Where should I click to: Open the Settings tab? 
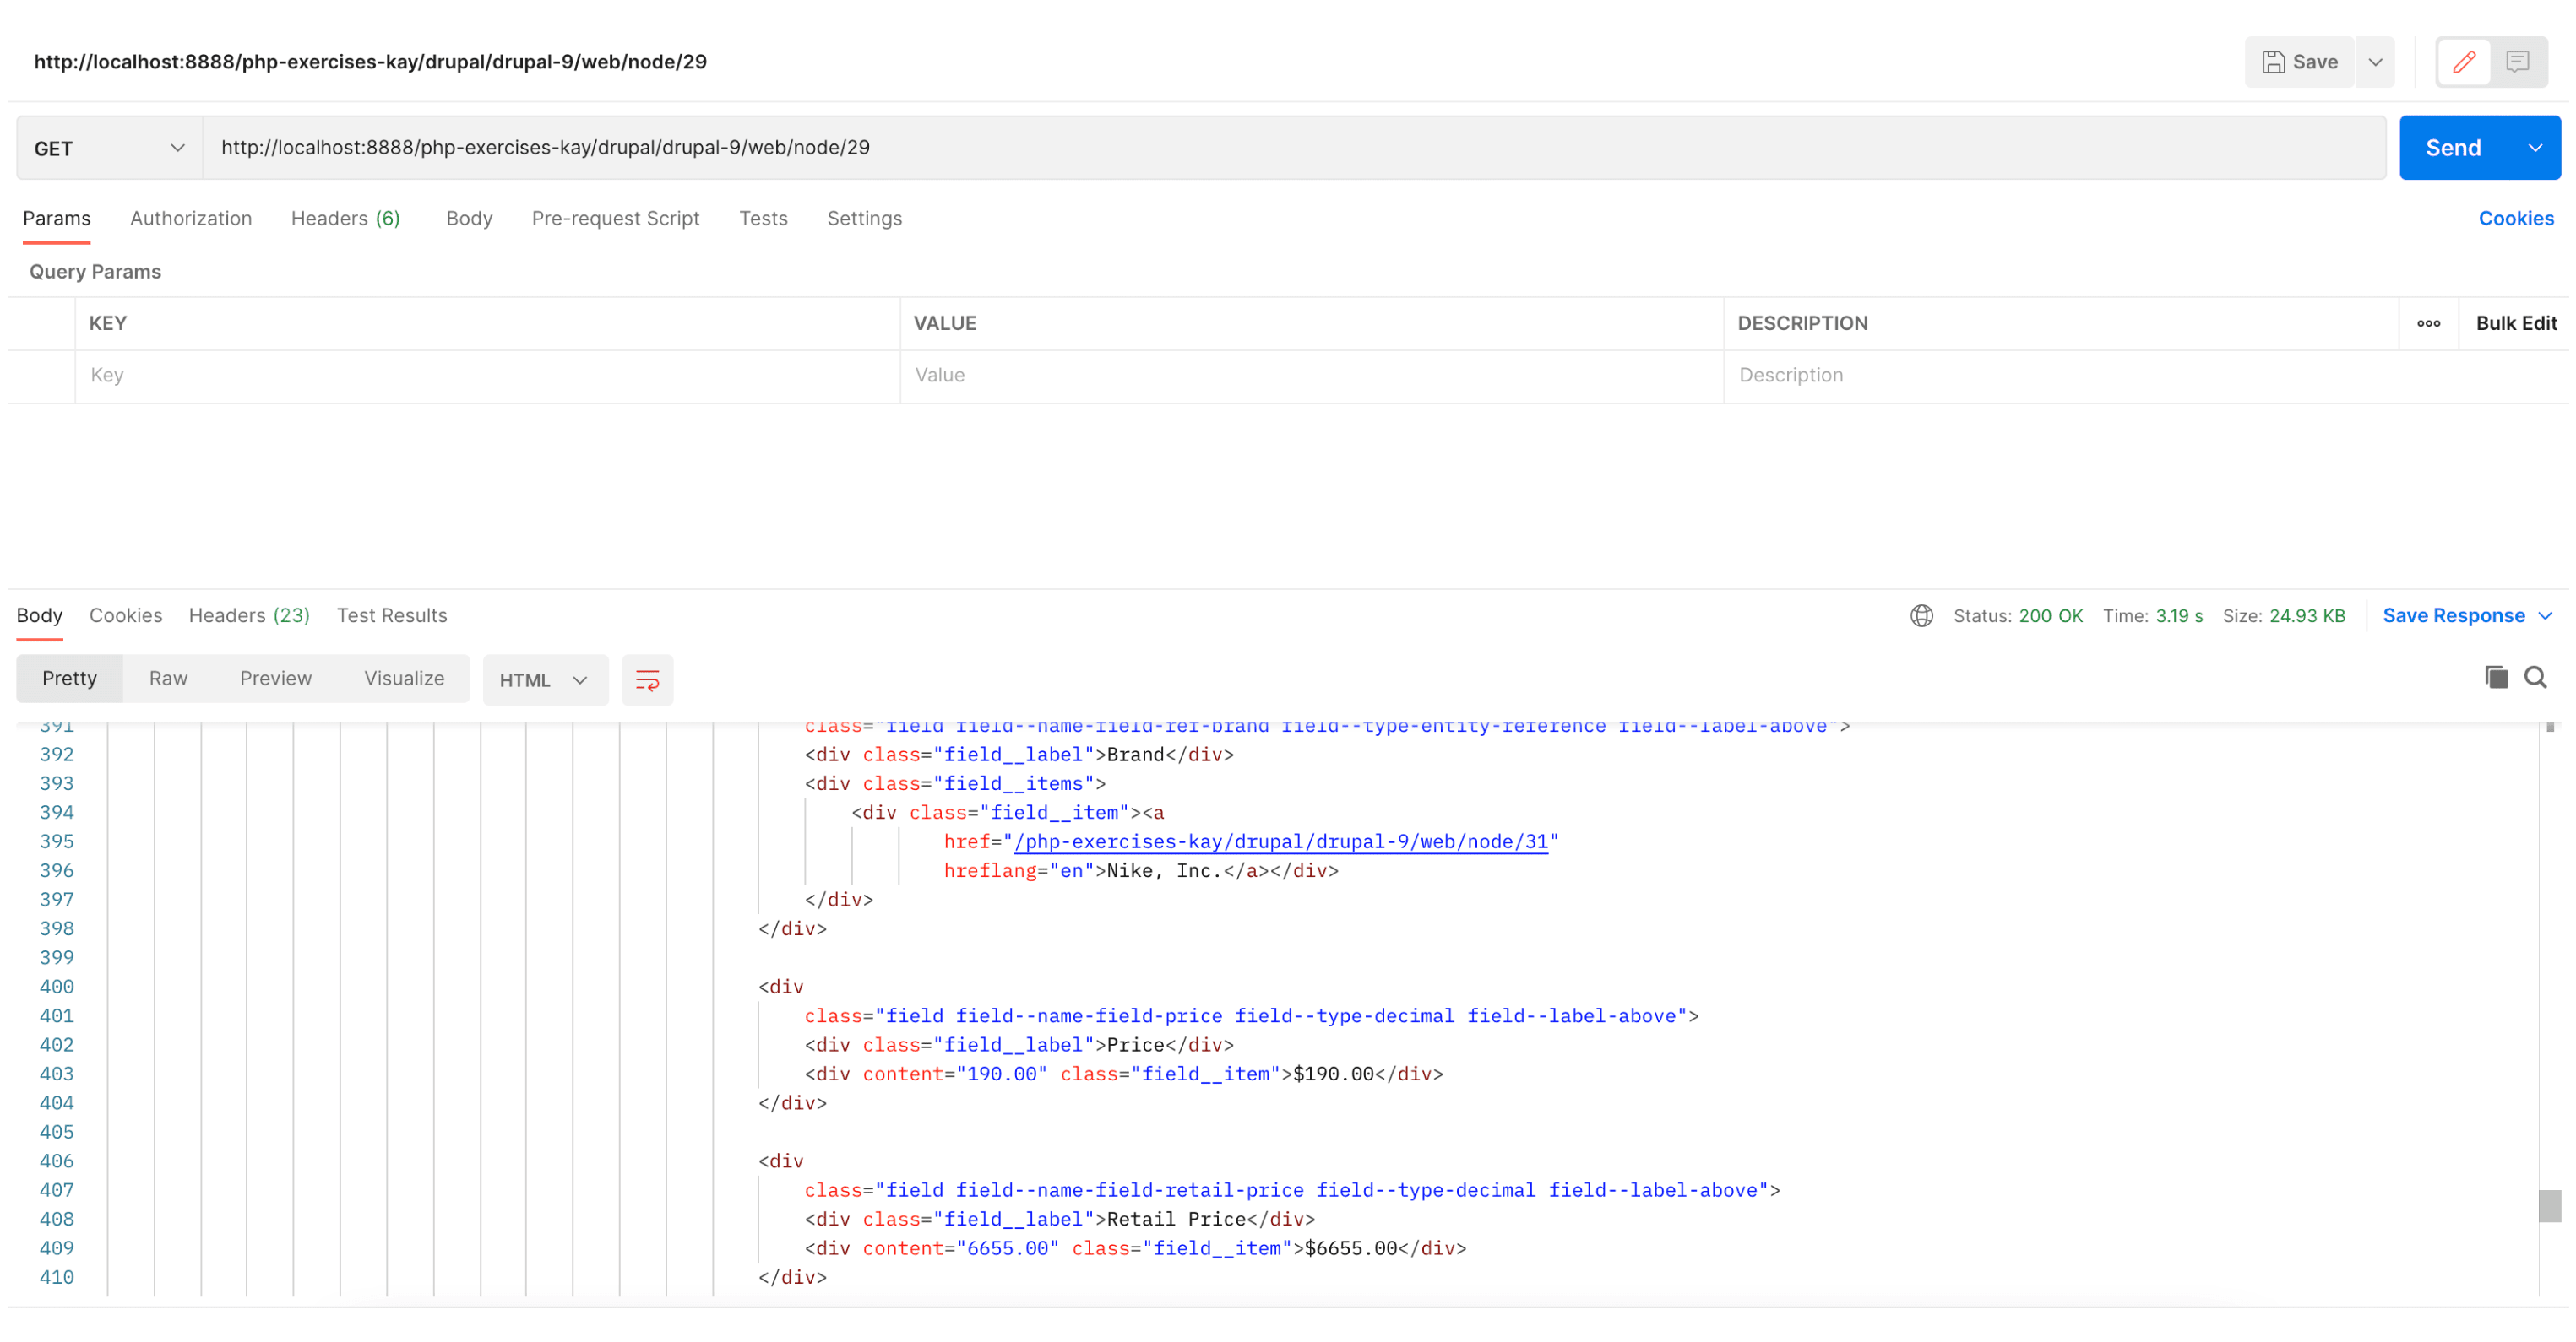[864, 218]
